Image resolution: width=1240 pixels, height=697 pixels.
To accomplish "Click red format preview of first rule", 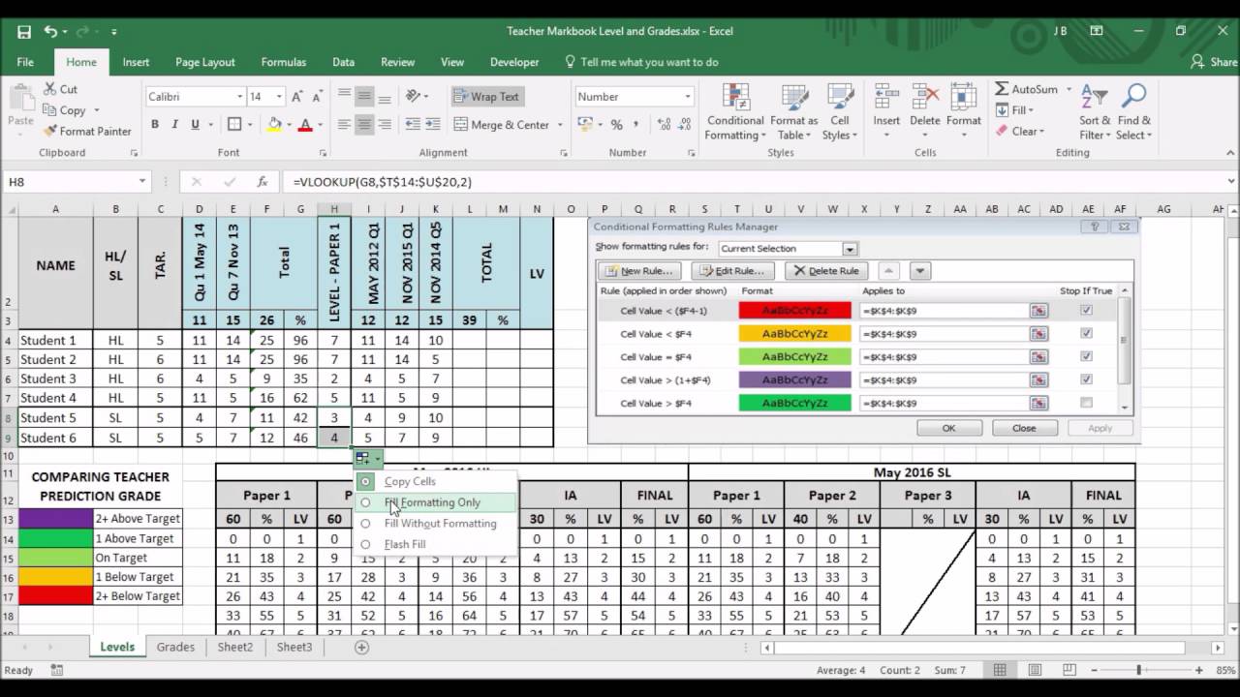I will tap(794, 311).
